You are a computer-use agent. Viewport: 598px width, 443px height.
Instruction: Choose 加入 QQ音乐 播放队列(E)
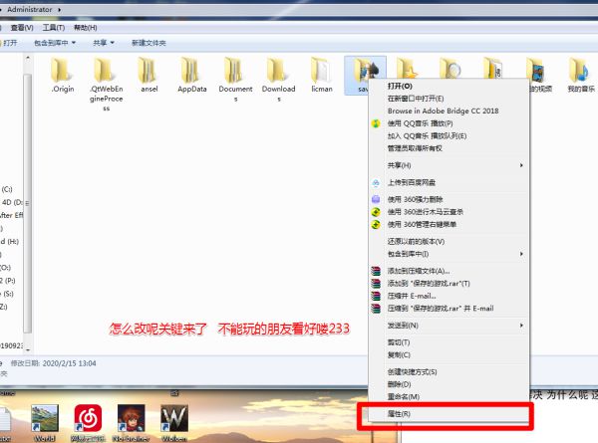pos(427,136)
